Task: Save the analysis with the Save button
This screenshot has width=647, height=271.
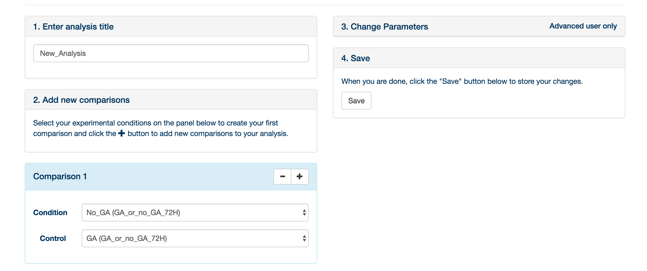Action: pyautogui.click(x=356, y=101)
